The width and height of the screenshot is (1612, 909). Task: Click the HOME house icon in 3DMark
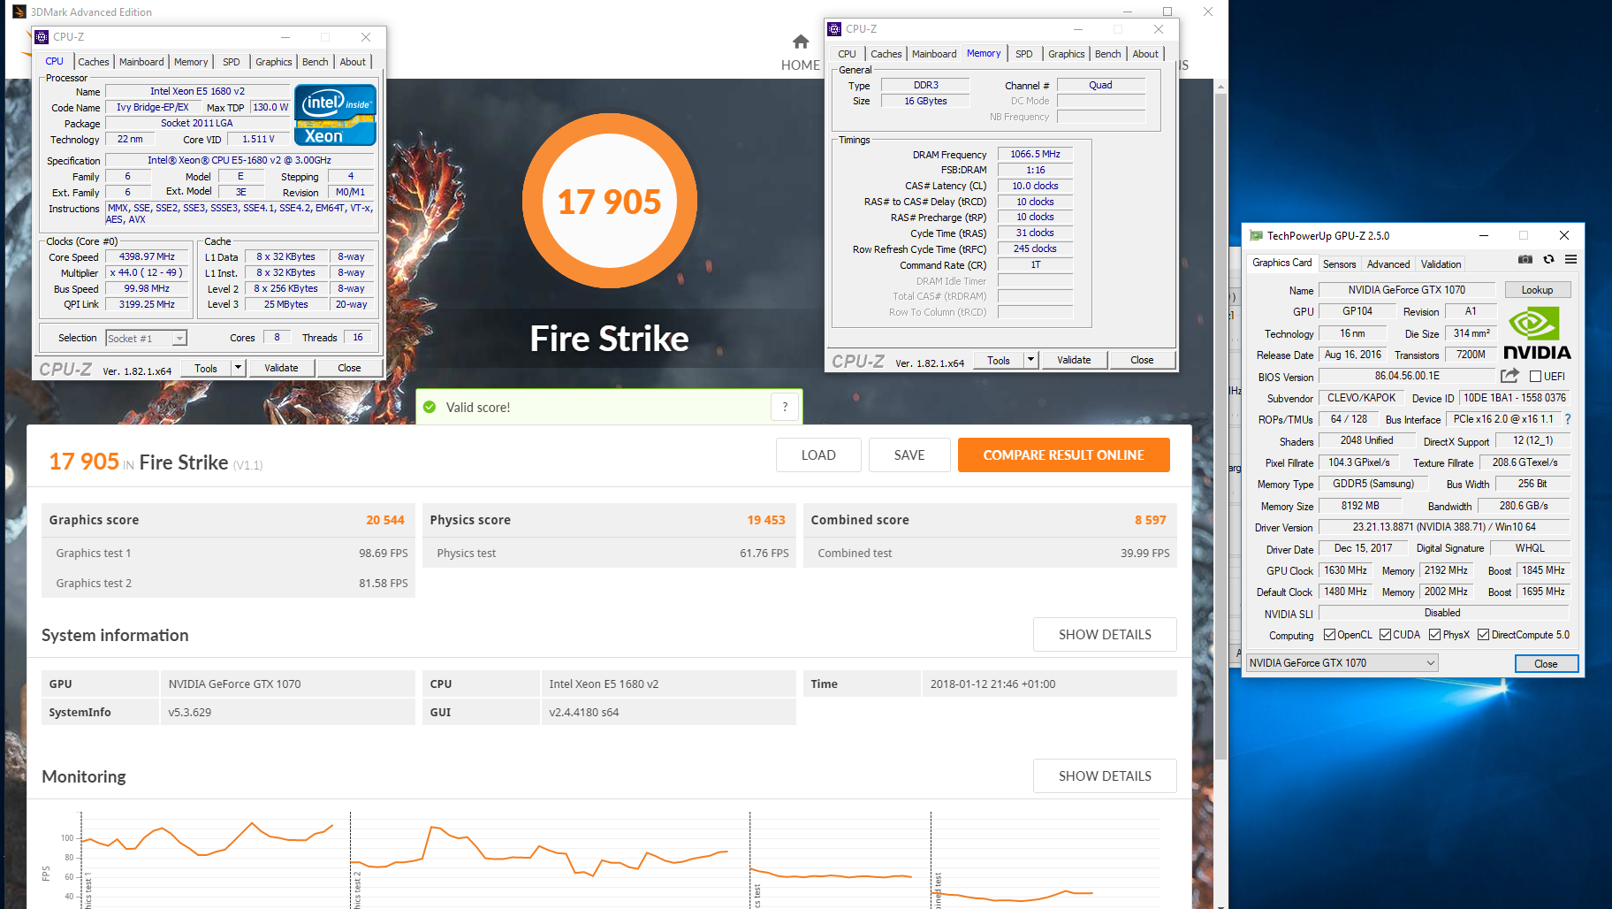coord(801,42)
